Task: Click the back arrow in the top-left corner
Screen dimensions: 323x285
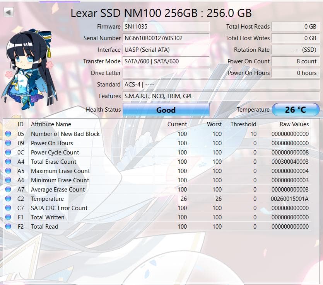Action: (x=7, y=12)
